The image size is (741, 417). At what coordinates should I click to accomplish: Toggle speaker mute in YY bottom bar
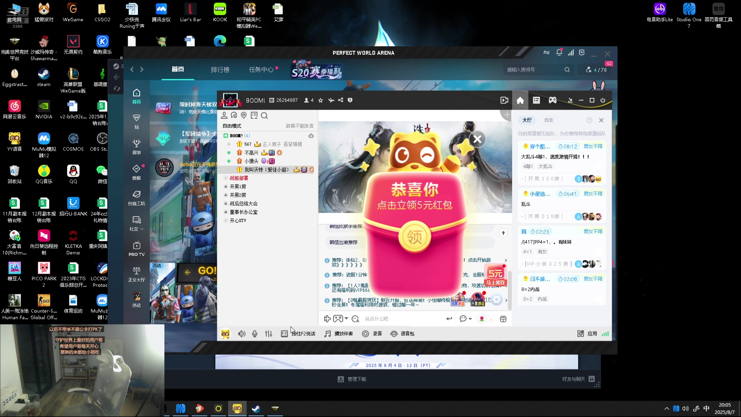point(242,334)
